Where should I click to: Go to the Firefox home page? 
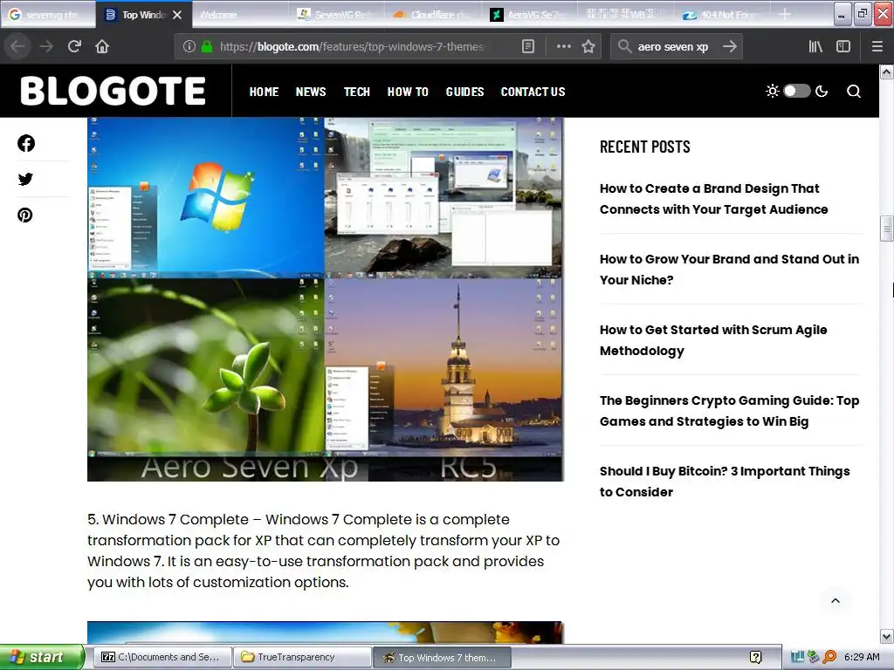point(102,46)
